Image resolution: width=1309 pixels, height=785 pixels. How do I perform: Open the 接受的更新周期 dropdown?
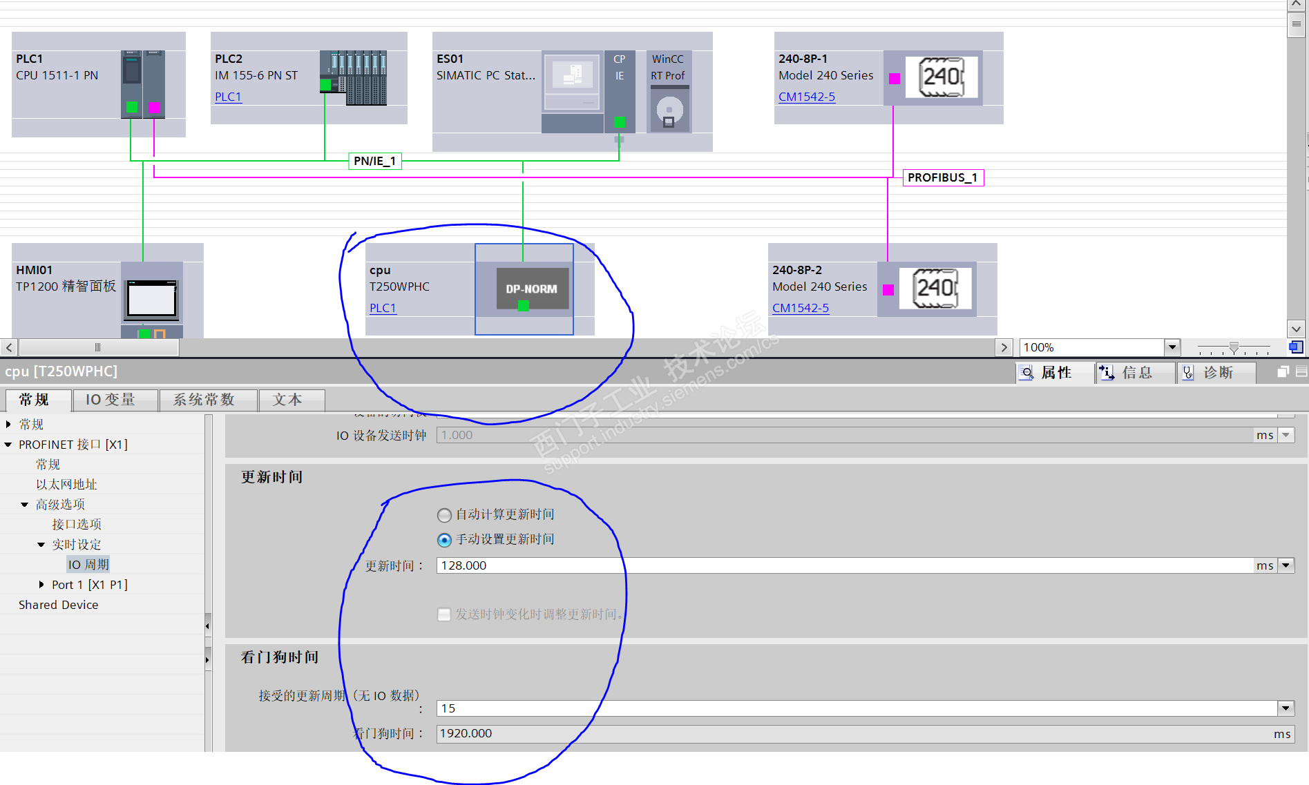pos(1286,708)
